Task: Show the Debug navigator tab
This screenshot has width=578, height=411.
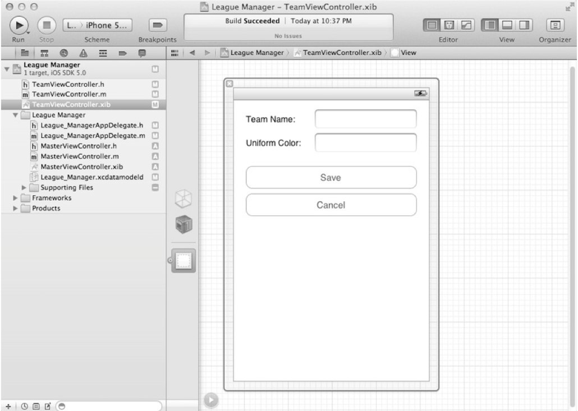Action: tap(103, 53)
